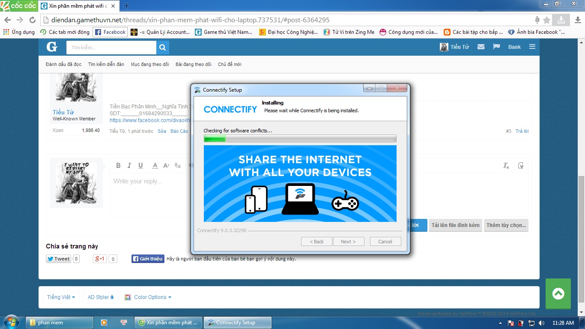The width and height of the screenshot is (585, 329).
Task: Open the Cốc Cốc download arrow icon
Action: (561, 20)
